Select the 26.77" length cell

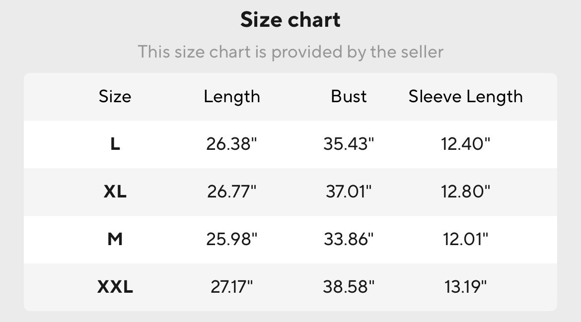(x=232, y=192)
